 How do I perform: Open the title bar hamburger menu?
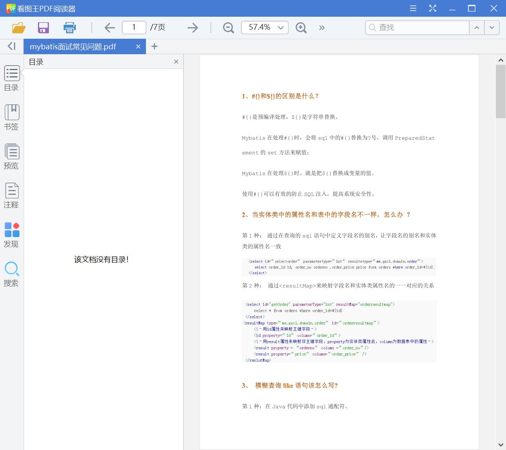(413, 8)
